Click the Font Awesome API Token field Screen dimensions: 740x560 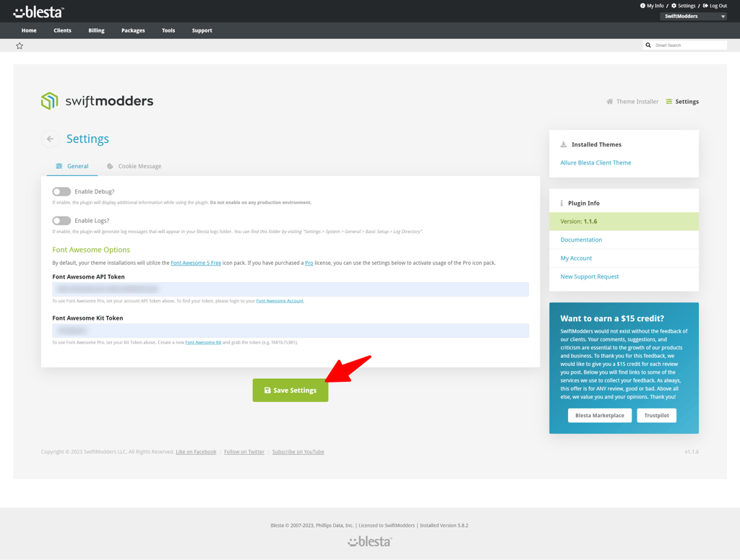(x=291, y=289)
